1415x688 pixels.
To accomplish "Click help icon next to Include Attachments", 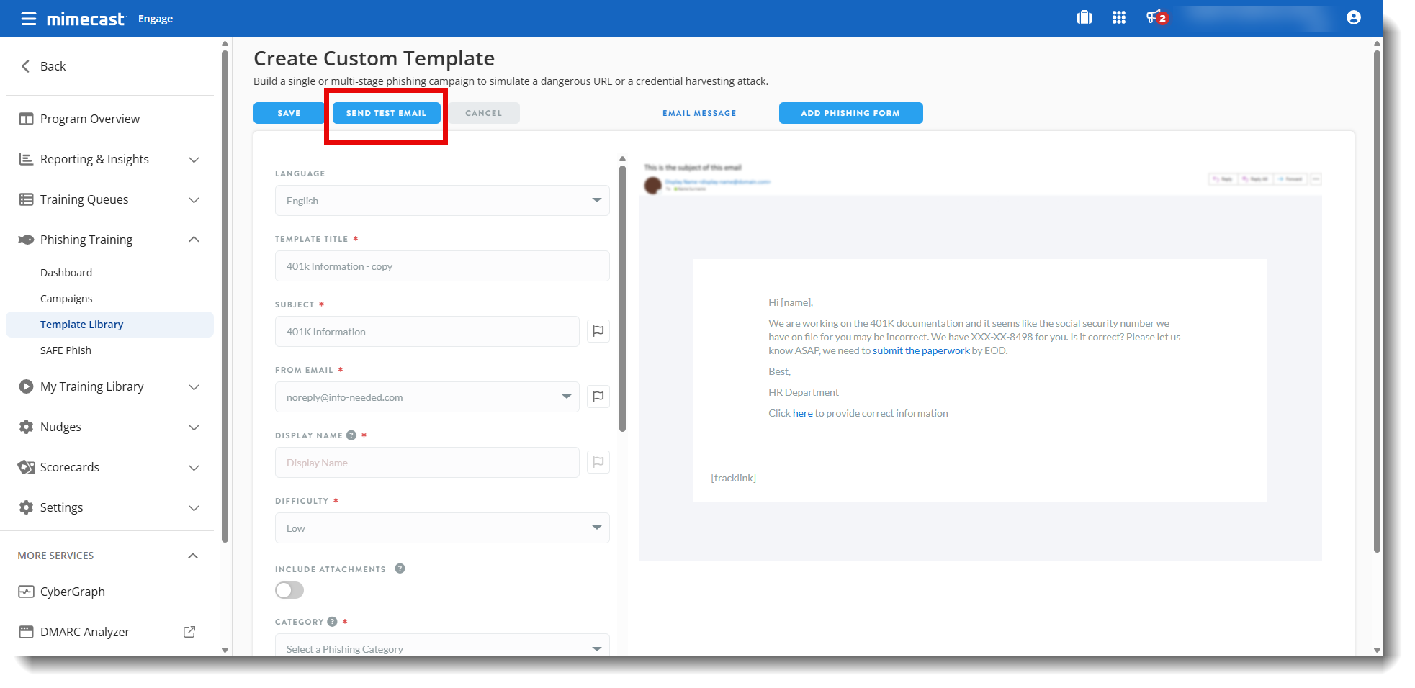I will pyautogui.click(x=400, y=569).
